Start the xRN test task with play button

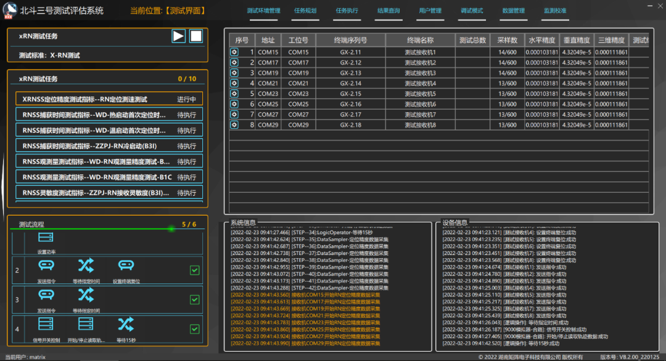[x=178, y=36]
